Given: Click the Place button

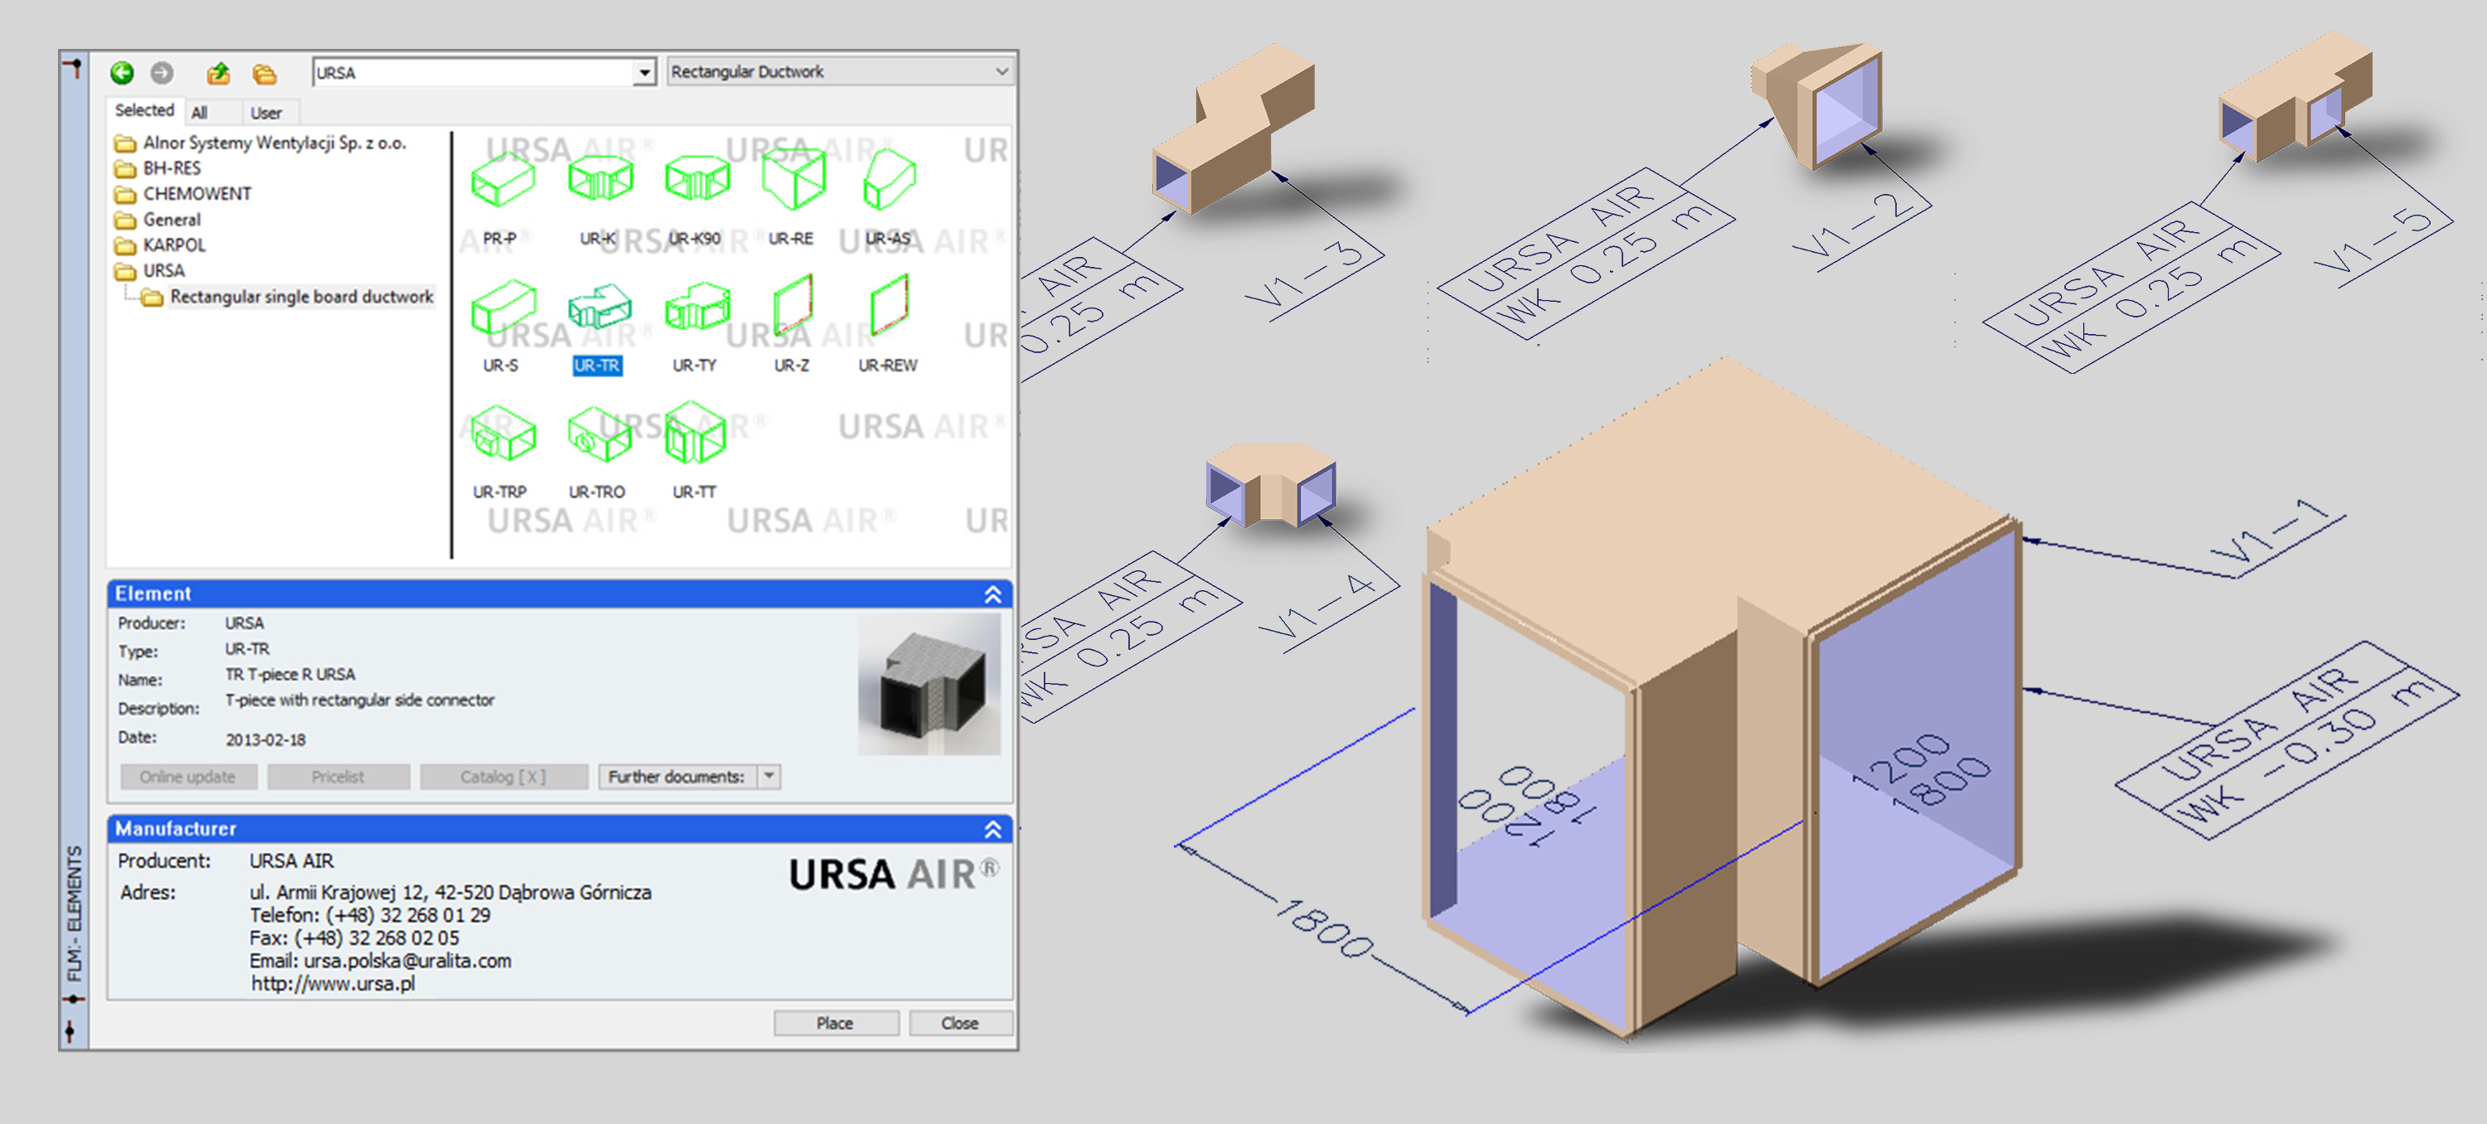Looking at the screenshot, I should click(x=835, y=1023).
